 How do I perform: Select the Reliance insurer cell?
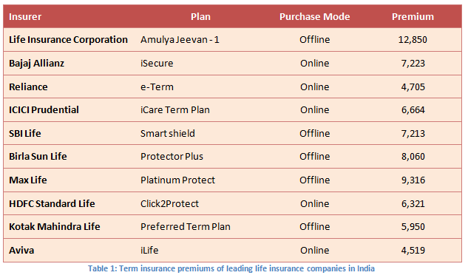[28, 87]
